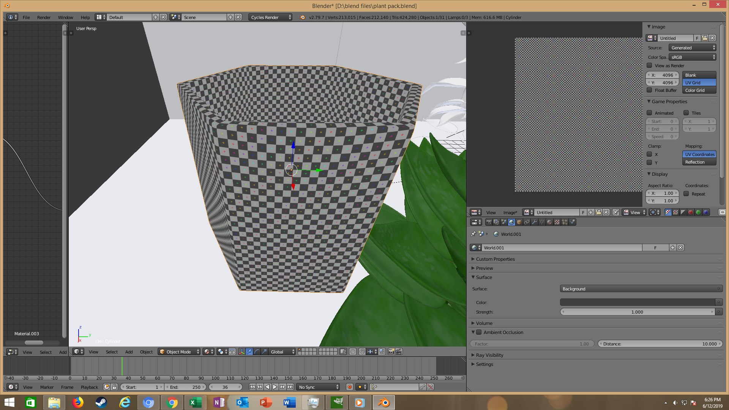Viewport: 729px width, 410px height.
Task: Enable the Float Buffer checkbox
Action: coord(650,90)
